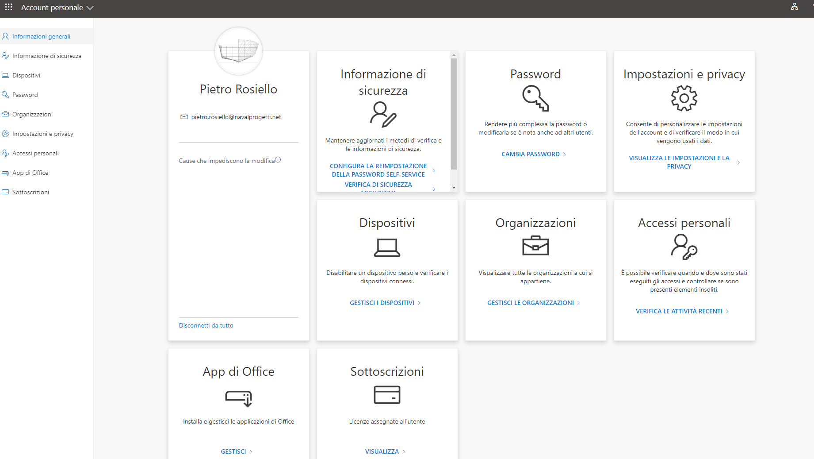Click scroll-up arrow in Informazione di sicurezza card

(x=454, y=55)
